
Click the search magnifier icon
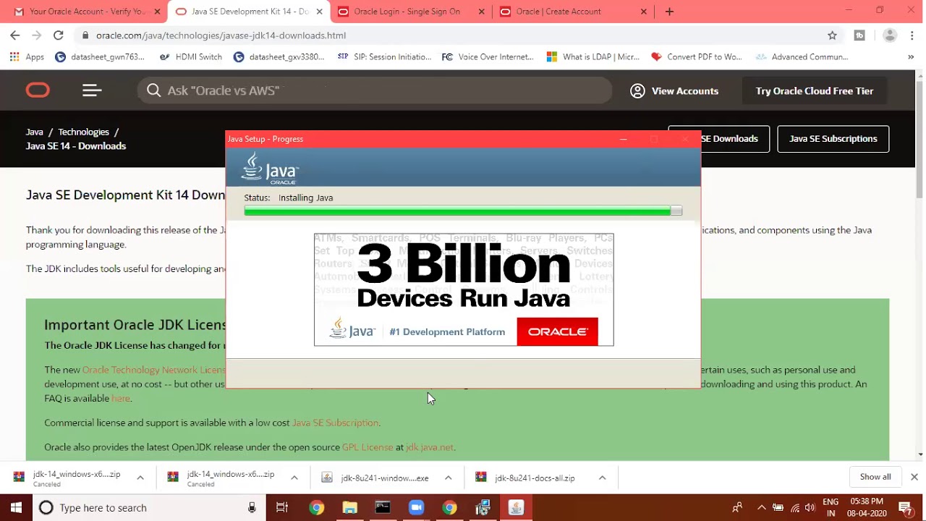153,90
